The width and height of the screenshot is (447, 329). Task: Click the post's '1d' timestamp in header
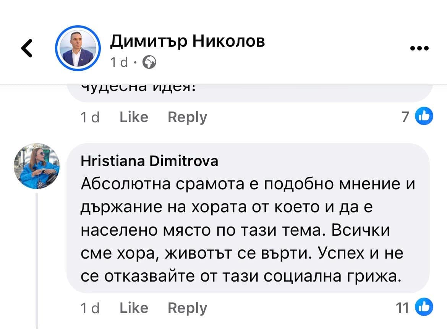click(x=119, y=62)
